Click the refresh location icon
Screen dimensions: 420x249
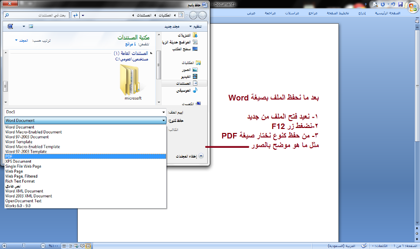pos(75,15)
